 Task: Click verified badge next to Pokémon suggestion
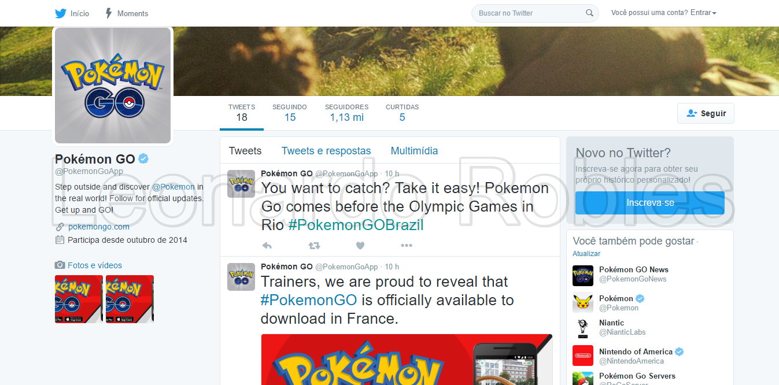pyautogui.click(x=640, y=298)
